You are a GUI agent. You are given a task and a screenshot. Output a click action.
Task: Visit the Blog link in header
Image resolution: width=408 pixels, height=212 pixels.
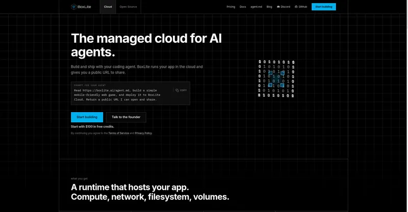269,7
